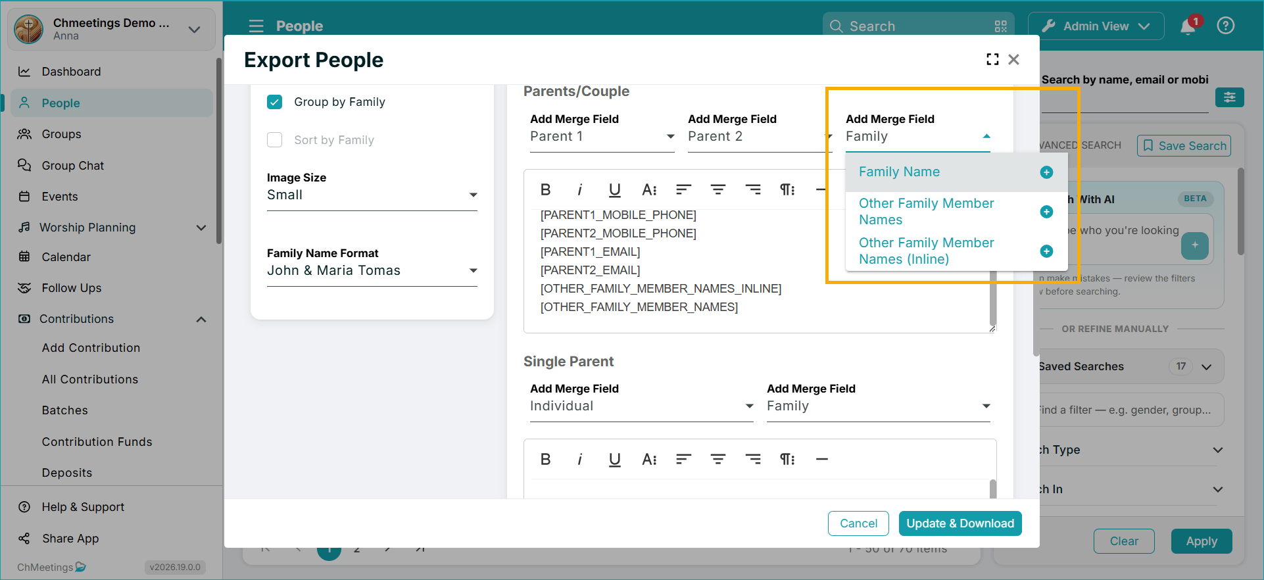Open Admin View dropdown
The width and height of the screenshot is (1264, 580).
pyautogui.click(x=1096, y=26)
